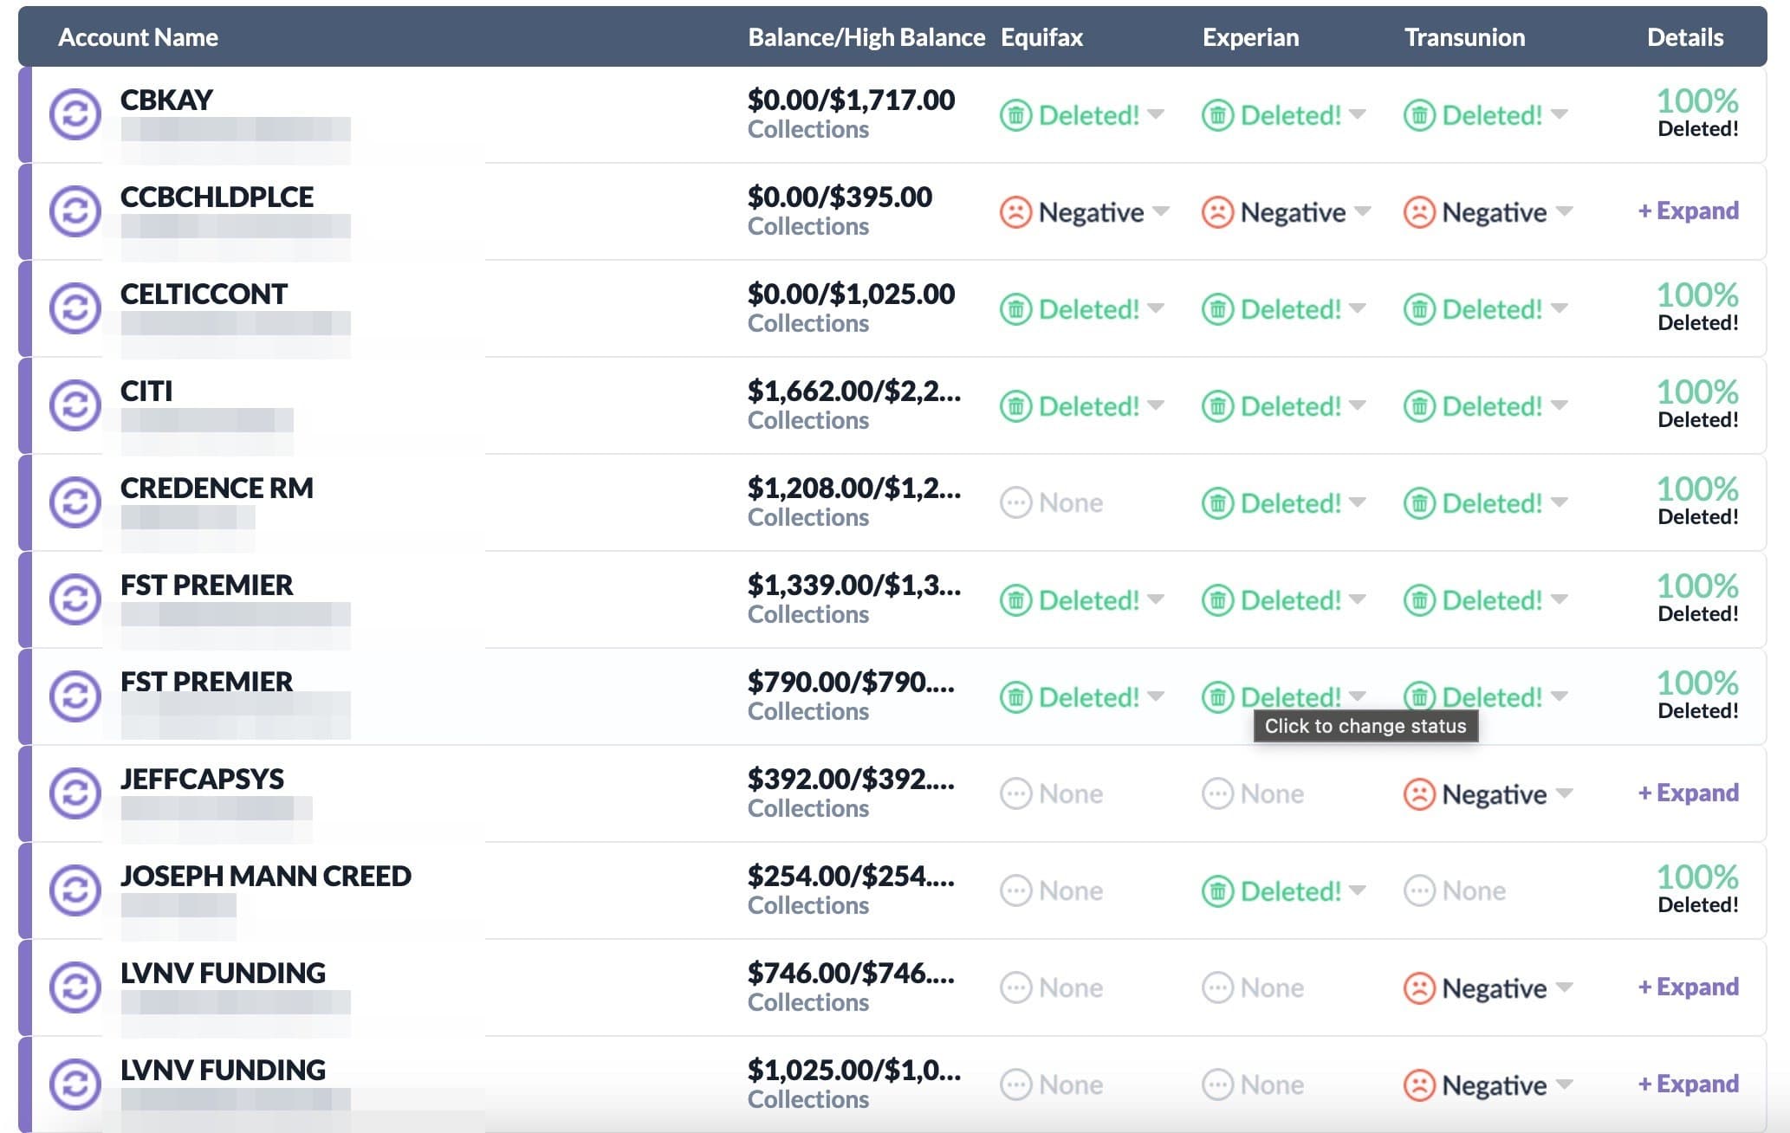Click the sync icon for CCBCHLDPLCE
Viewport: 1790px width, 1133px height.
click(x=75, y=211)
